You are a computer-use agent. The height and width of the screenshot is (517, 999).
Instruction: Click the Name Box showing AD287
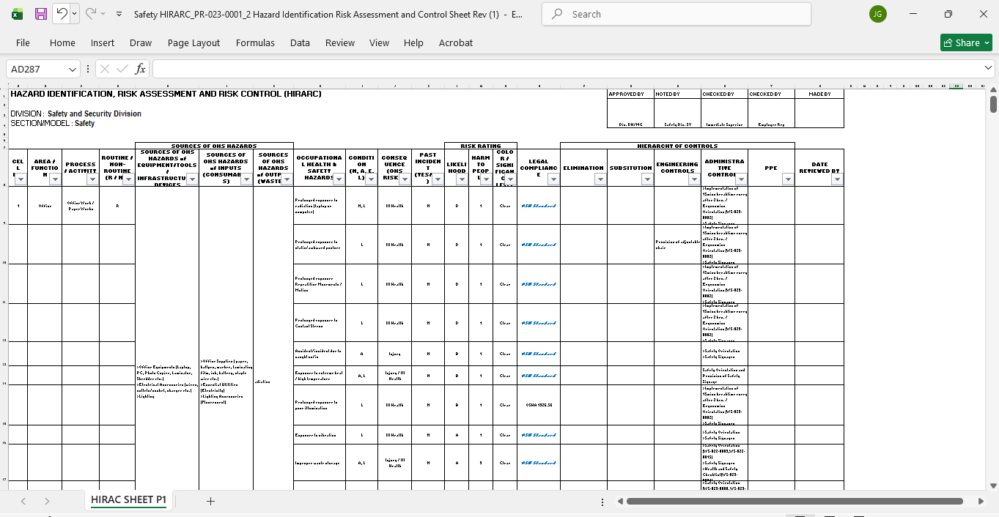[x=37, y=69]
